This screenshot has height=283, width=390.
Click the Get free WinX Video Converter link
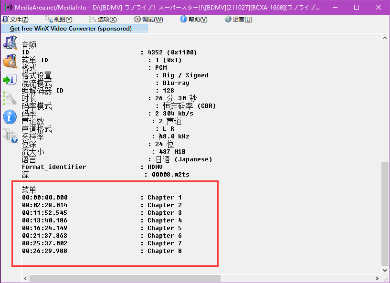(71, 29)
